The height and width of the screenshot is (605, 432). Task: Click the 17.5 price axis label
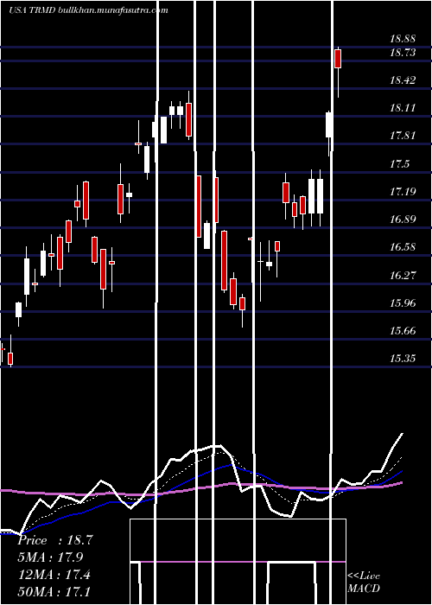tap(399, 164)
